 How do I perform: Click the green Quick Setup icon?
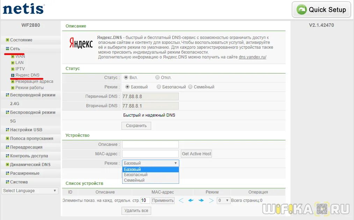[301, 10]
